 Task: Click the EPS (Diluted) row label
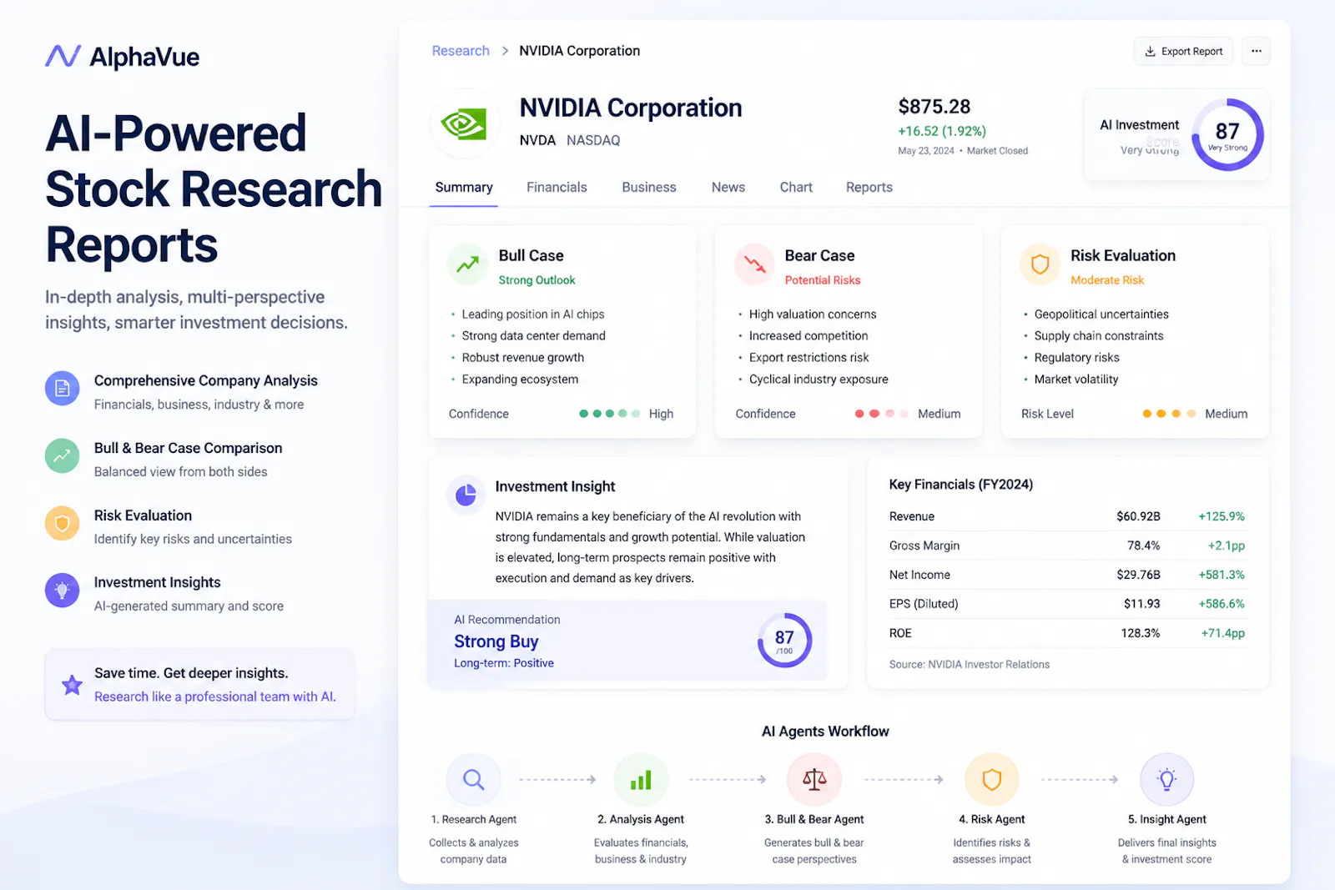pos(924,604)
